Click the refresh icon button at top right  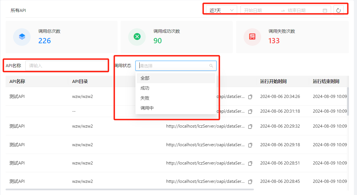click(338, 11)
